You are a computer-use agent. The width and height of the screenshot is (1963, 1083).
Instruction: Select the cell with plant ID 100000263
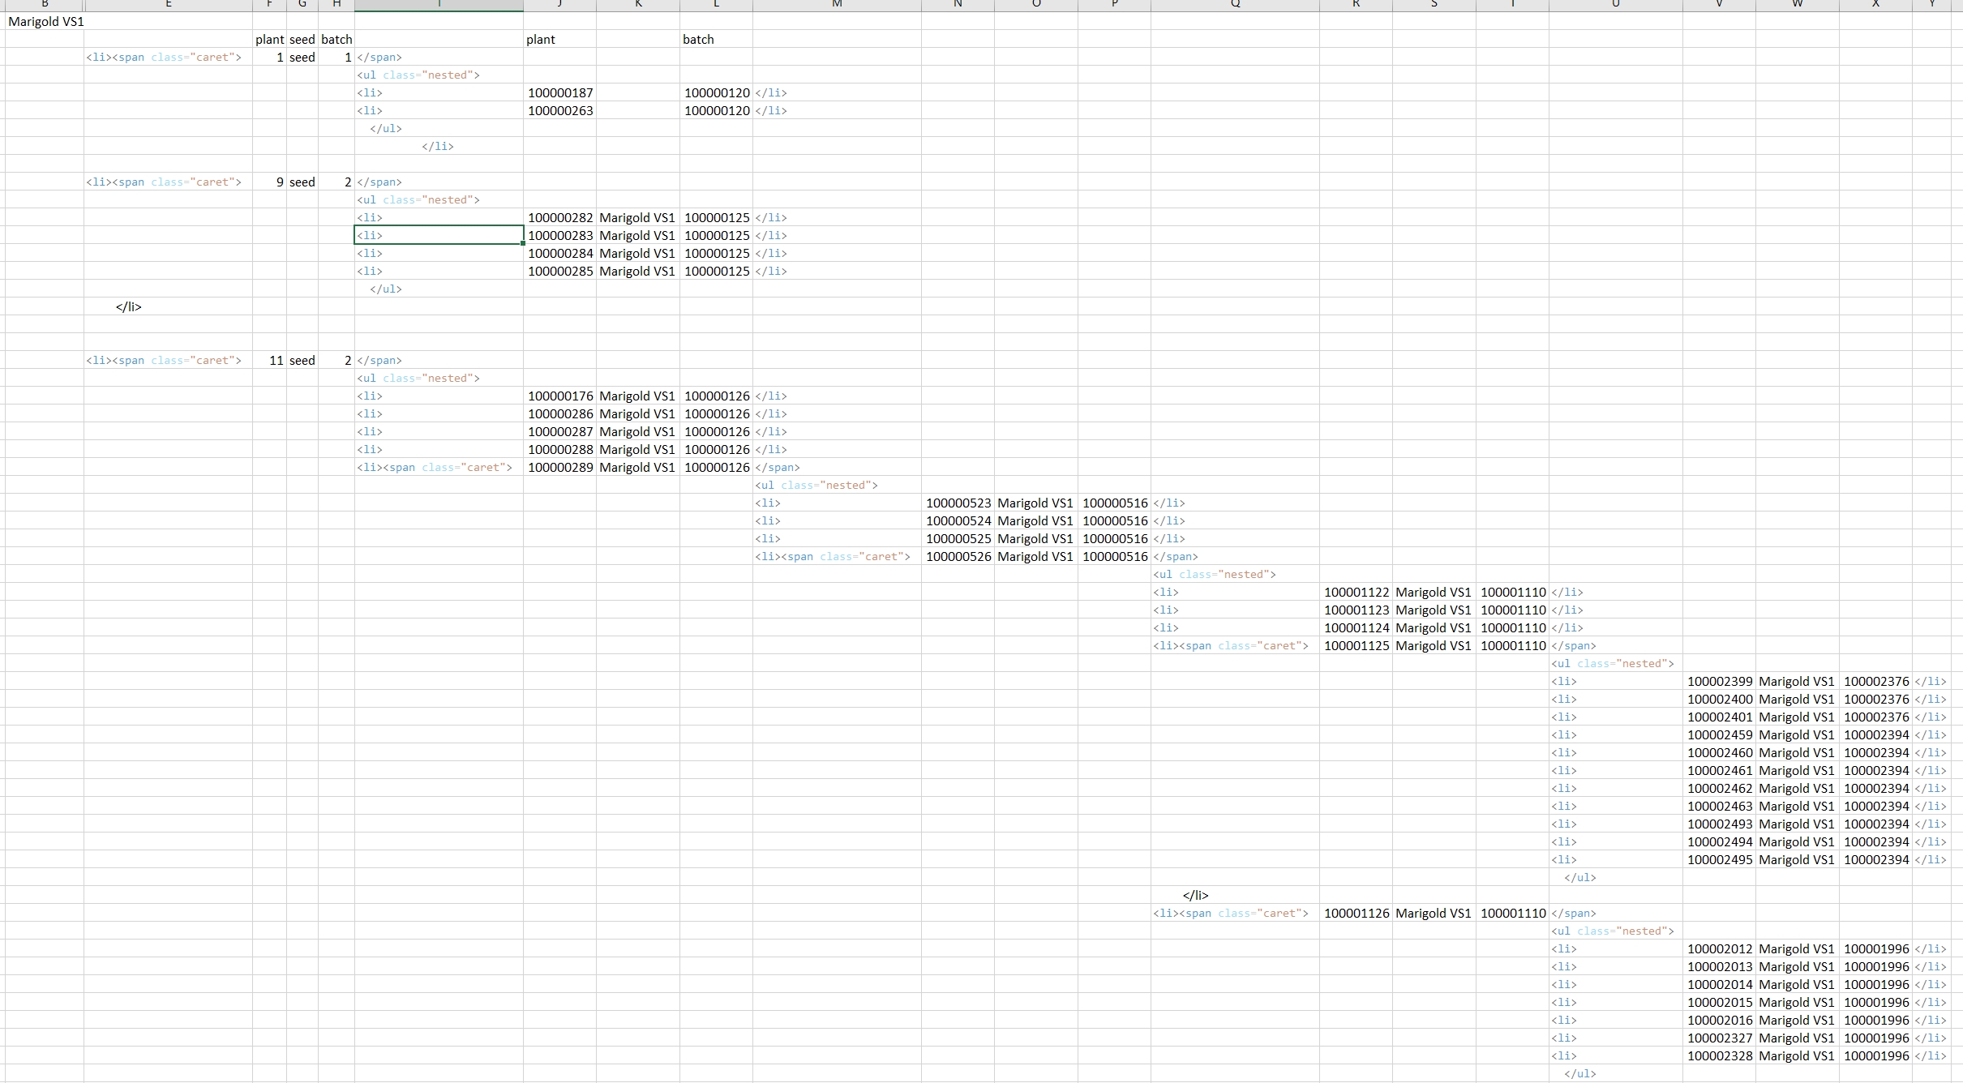pyautogui.click(x=560, y=111)
